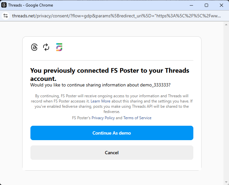Click the colorful FS Poster logo
The width and height of the screenshot is (229, 185).
tap(59, 47)
